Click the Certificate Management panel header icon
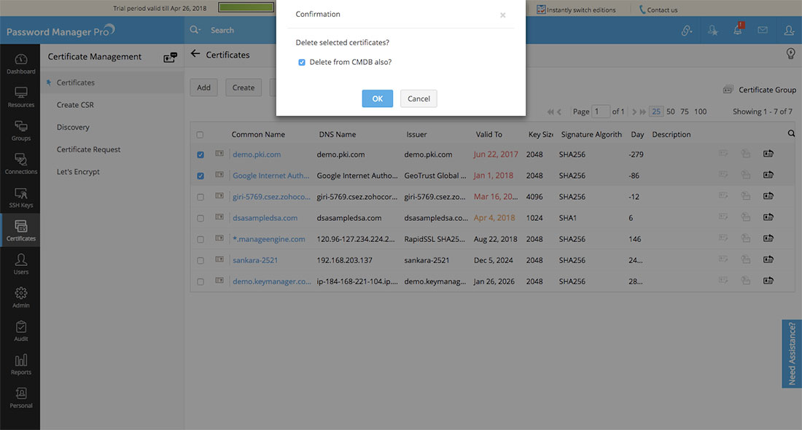Viewport: 802px width, 430px height. 171,58
